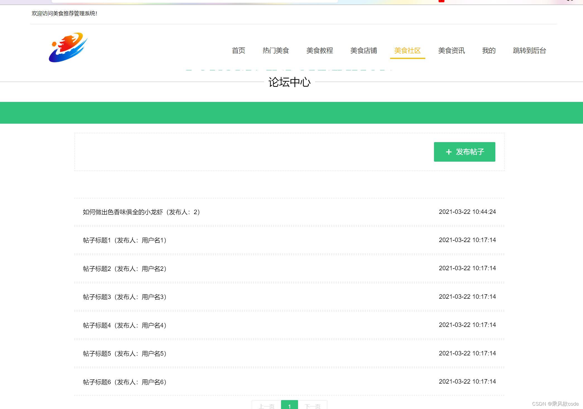This screenshot has height=409, width=583.
Task: Click 跳转到后台 link
Action: 529,51
